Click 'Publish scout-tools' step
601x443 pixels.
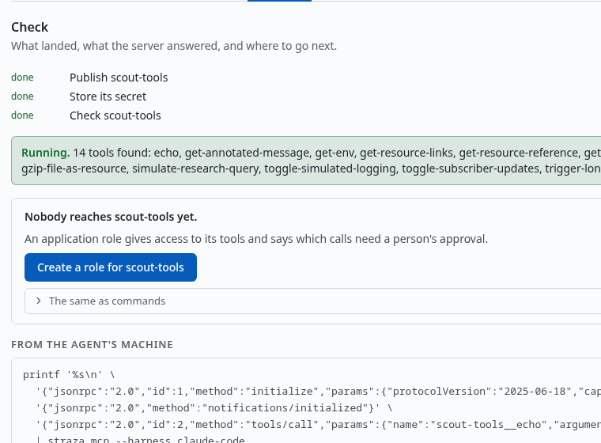[119, 78]
